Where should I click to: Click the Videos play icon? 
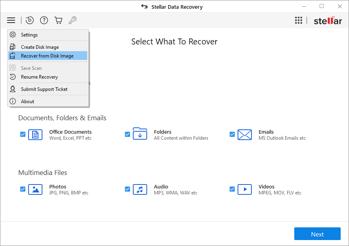(x=245, y=190)
